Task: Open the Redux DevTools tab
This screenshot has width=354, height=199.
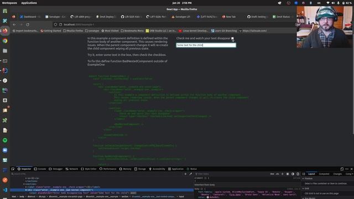Action: (x=192, y=169)
